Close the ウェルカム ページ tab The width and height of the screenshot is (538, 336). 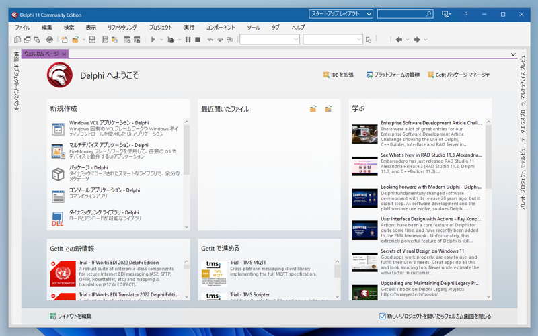click(x=64, y=54)
